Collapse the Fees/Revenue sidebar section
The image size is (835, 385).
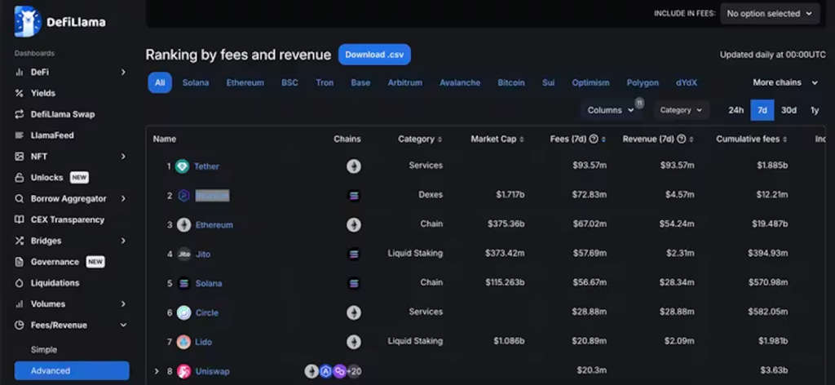click(x=123, y=325)
